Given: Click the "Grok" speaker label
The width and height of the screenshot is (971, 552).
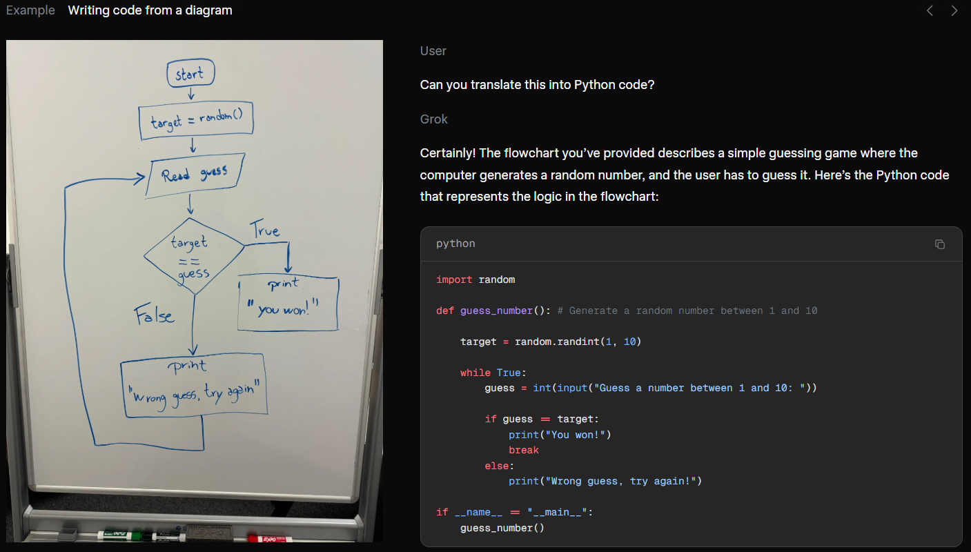Looking at the screenshot, I should tap(433, 119).
